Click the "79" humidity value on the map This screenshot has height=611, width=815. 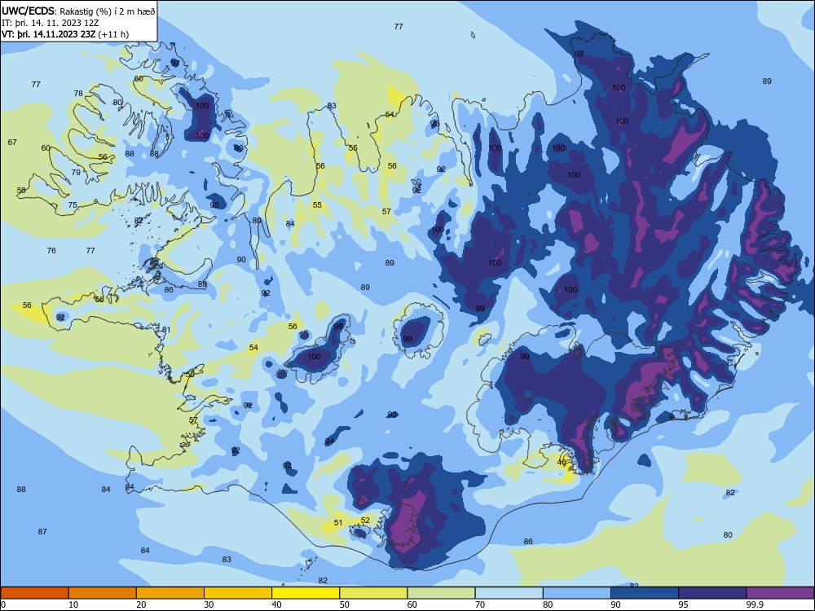(76, 172)
